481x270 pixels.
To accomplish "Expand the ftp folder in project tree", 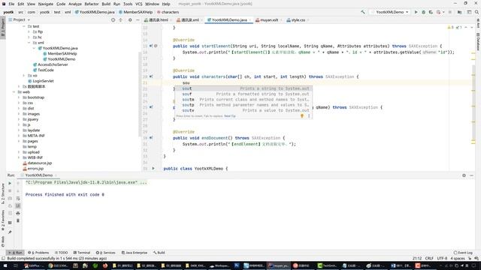I will (29, 31).
